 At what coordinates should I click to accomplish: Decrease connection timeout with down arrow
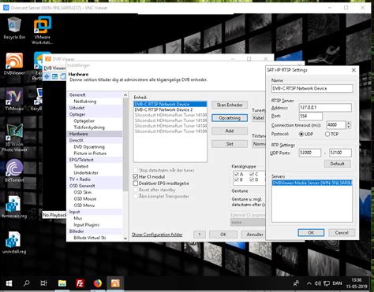click(349, 127)
